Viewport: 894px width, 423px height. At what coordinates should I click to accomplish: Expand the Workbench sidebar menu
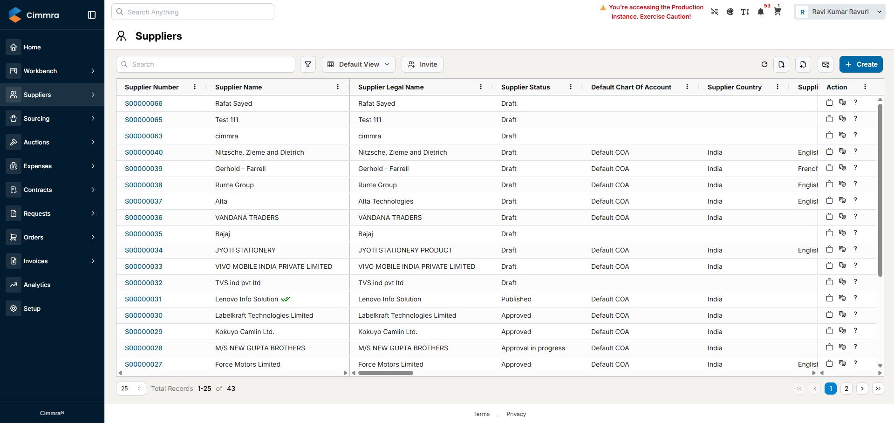[52, 71]
